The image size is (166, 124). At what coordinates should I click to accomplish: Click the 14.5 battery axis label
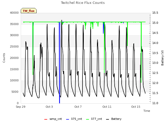[155, 33]
